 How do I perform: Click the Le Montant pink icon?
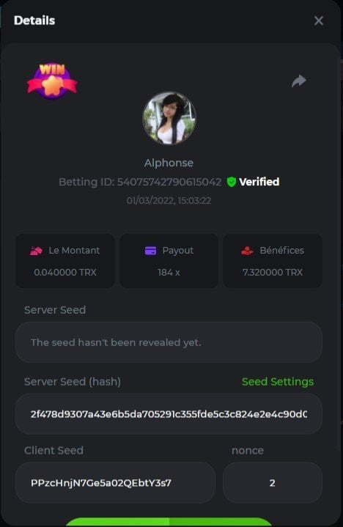37,251
